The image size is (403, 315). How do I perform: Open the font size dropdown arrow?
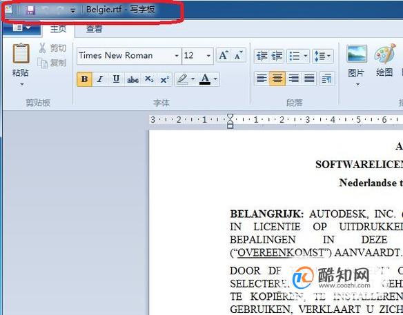coord(208,56)
